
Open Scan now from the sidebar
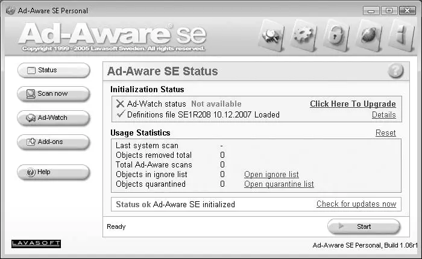(x=53, y=93)
